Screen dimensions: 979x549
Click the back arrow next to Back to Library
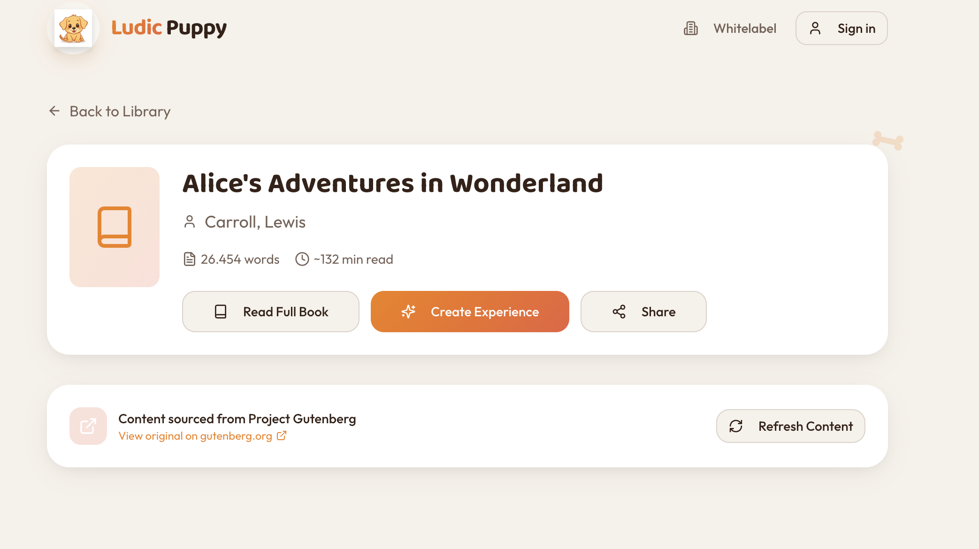[54, 111]
